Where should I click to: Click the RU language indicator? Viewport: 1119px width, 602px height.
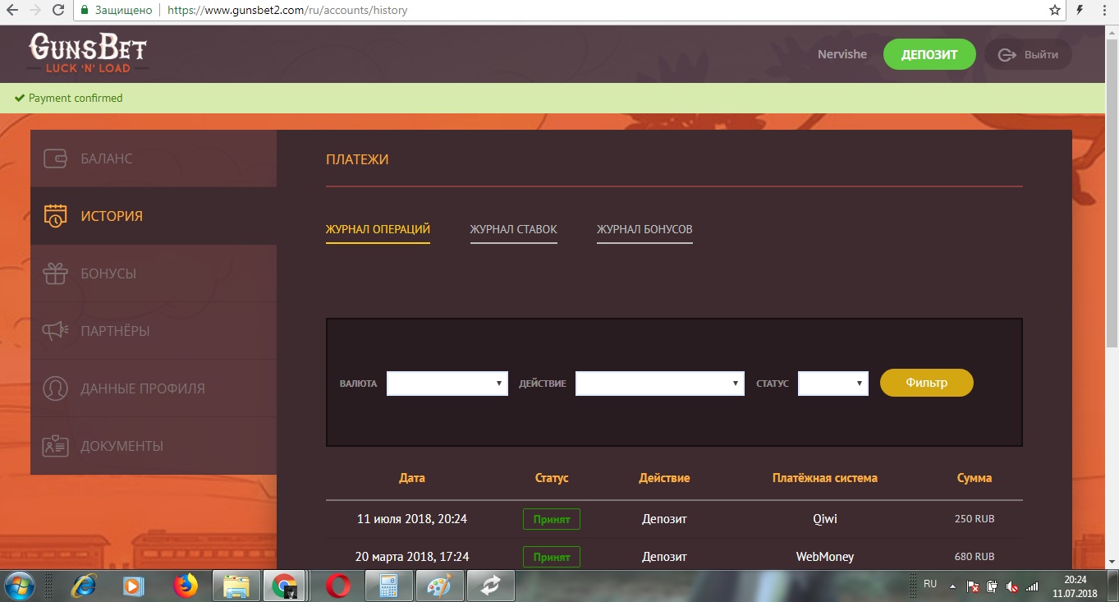click(930, 584)
